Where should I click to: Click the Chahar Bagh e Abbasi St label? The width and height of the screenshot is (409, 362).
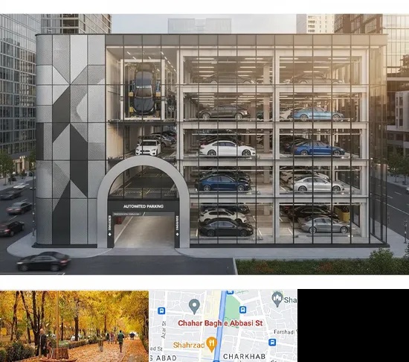pos(220,323)
